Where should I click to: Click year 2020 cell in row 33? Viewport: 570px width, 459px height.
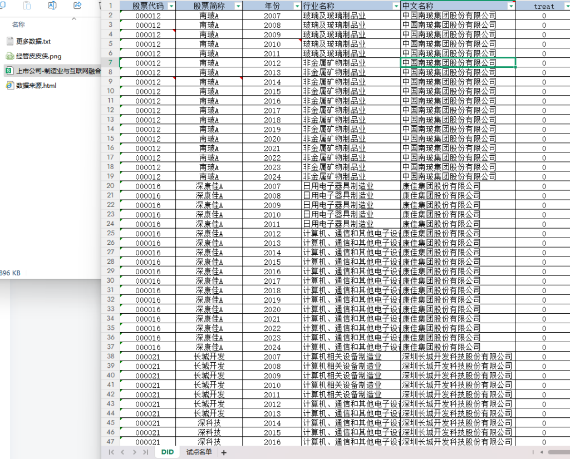[272, 309]
